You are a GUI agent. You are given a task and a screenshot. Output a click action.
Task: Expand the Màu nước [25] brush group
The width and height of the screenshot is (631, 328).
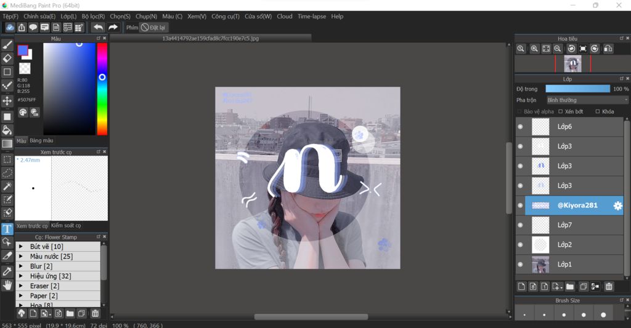point(21,256)
